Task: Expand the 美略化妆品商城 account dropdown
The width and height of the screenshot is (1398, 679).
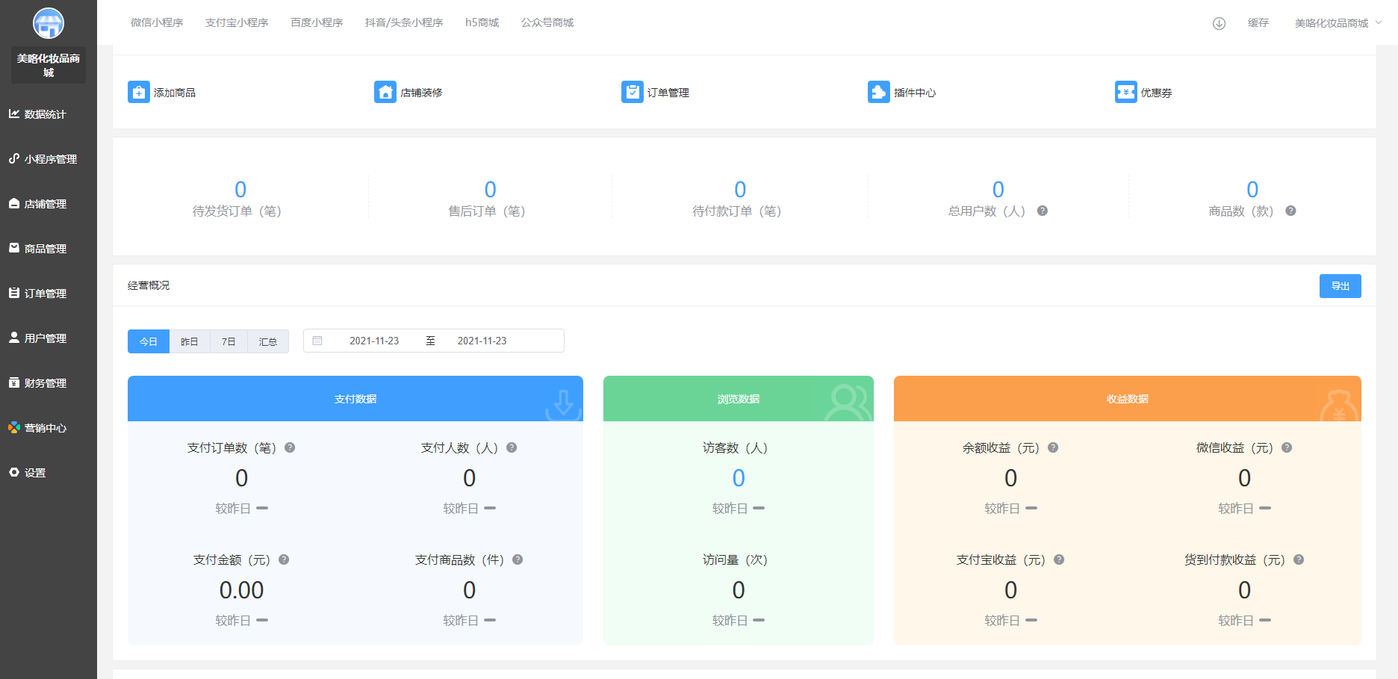Action: click(x=1338, y=23)
